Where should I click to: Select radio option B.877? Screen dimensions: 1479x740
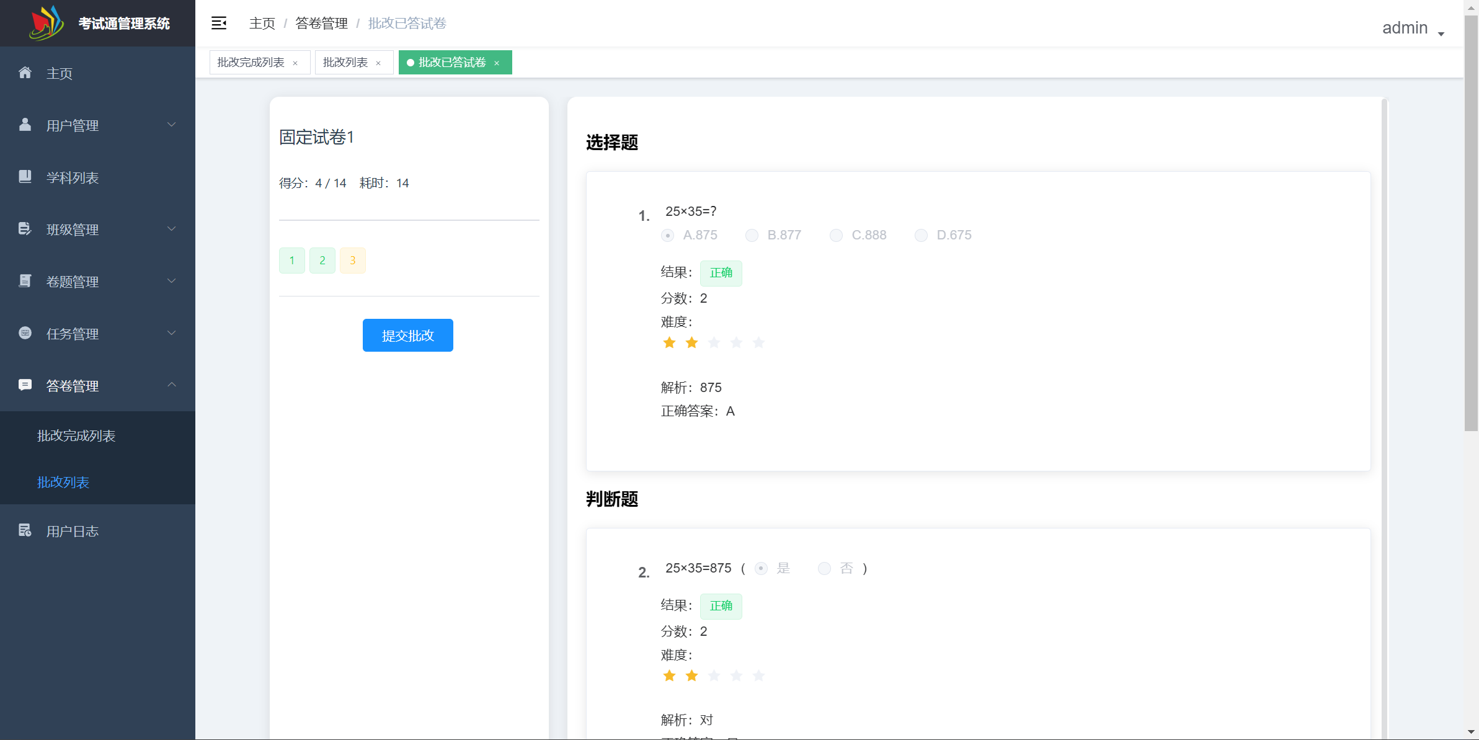752,235
